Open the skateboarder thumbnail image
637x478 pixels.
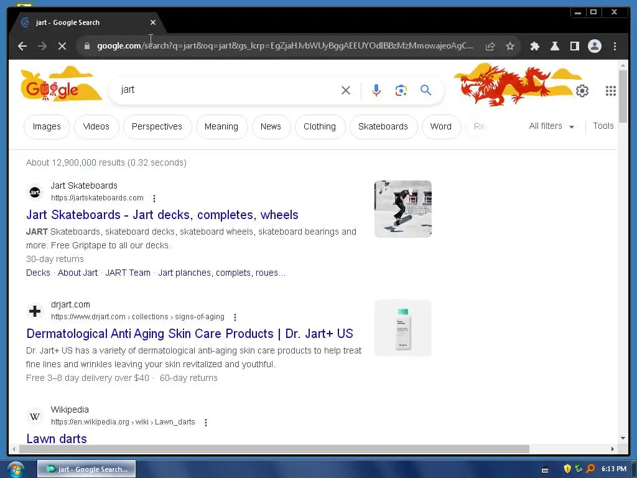pyautogui.click(x=403, y=209)
